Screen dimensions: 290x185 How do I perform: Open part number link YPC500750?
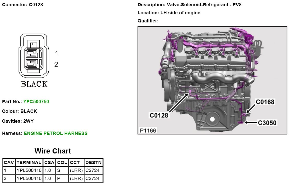(x=36, y=101)
